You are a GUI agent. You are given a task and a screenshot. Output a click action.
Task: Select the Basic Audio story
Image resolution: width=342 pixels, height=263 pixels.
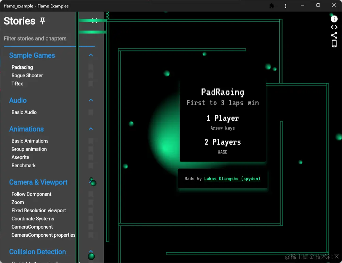pyautogui.click(x=24, y=112)
